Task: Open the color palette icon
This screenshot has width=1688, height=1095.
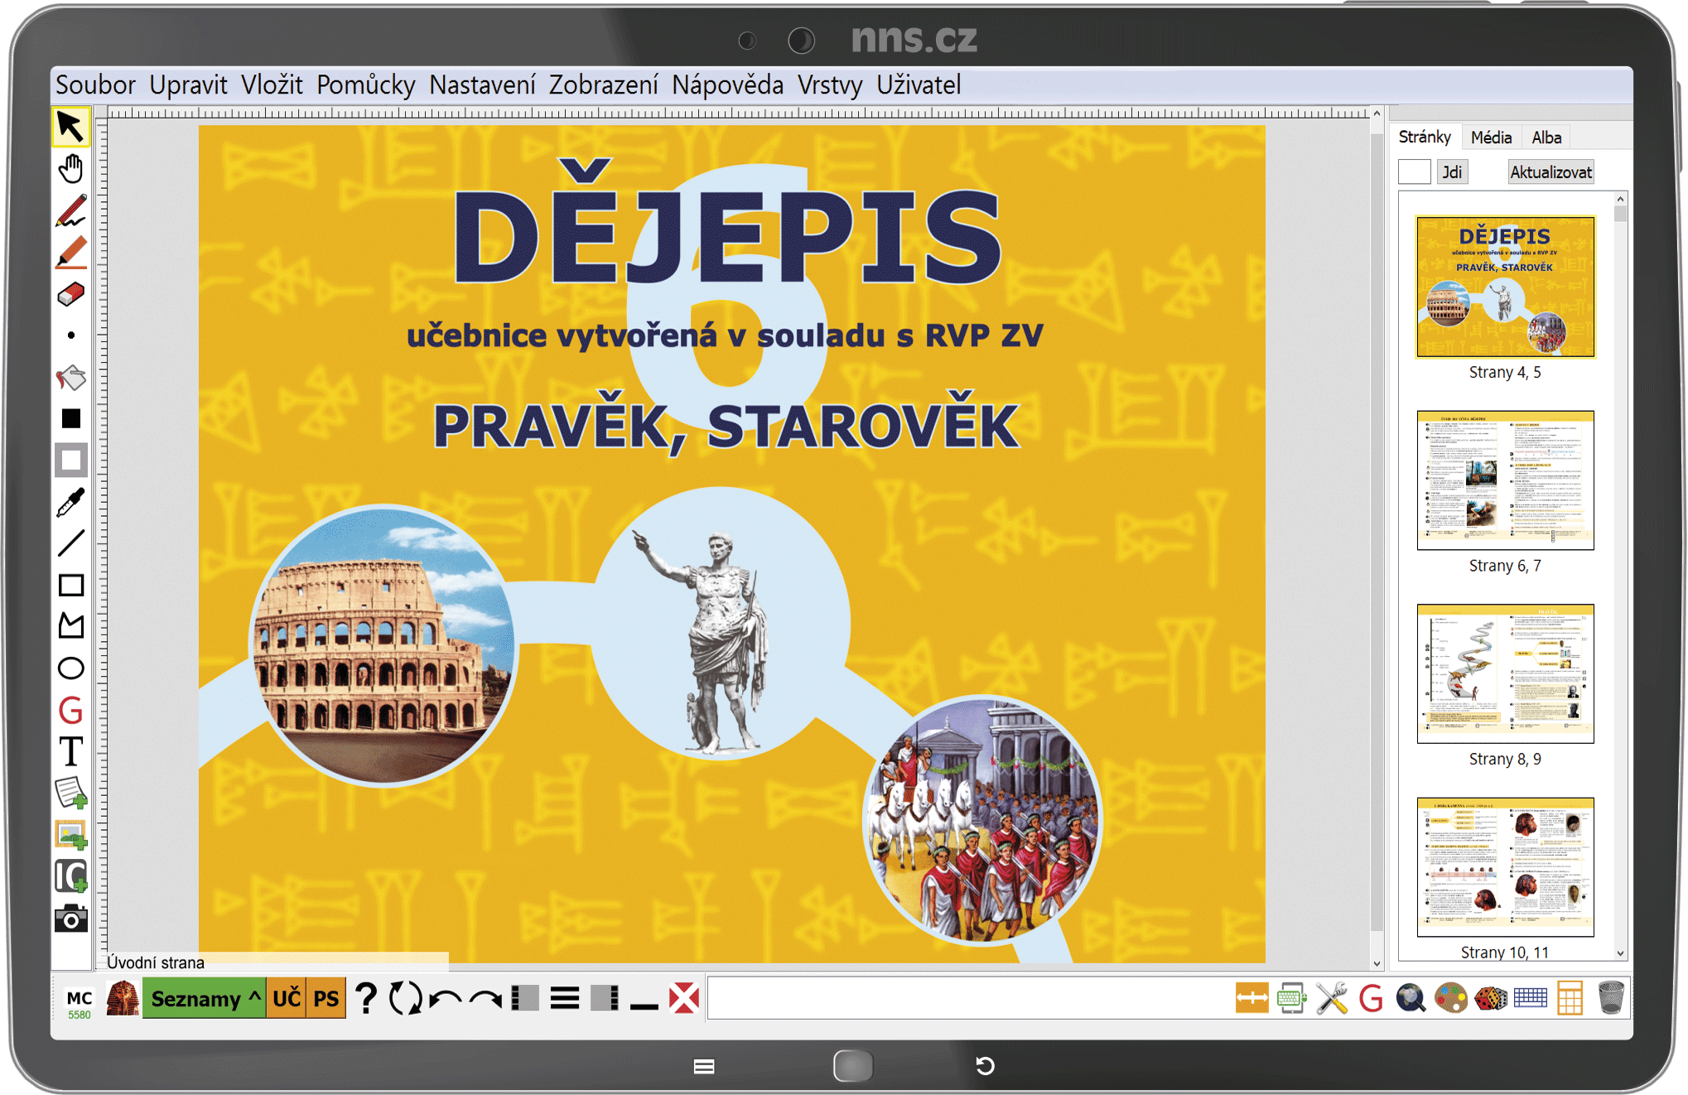Action: pyautogui.click(x=1450, y=998)
